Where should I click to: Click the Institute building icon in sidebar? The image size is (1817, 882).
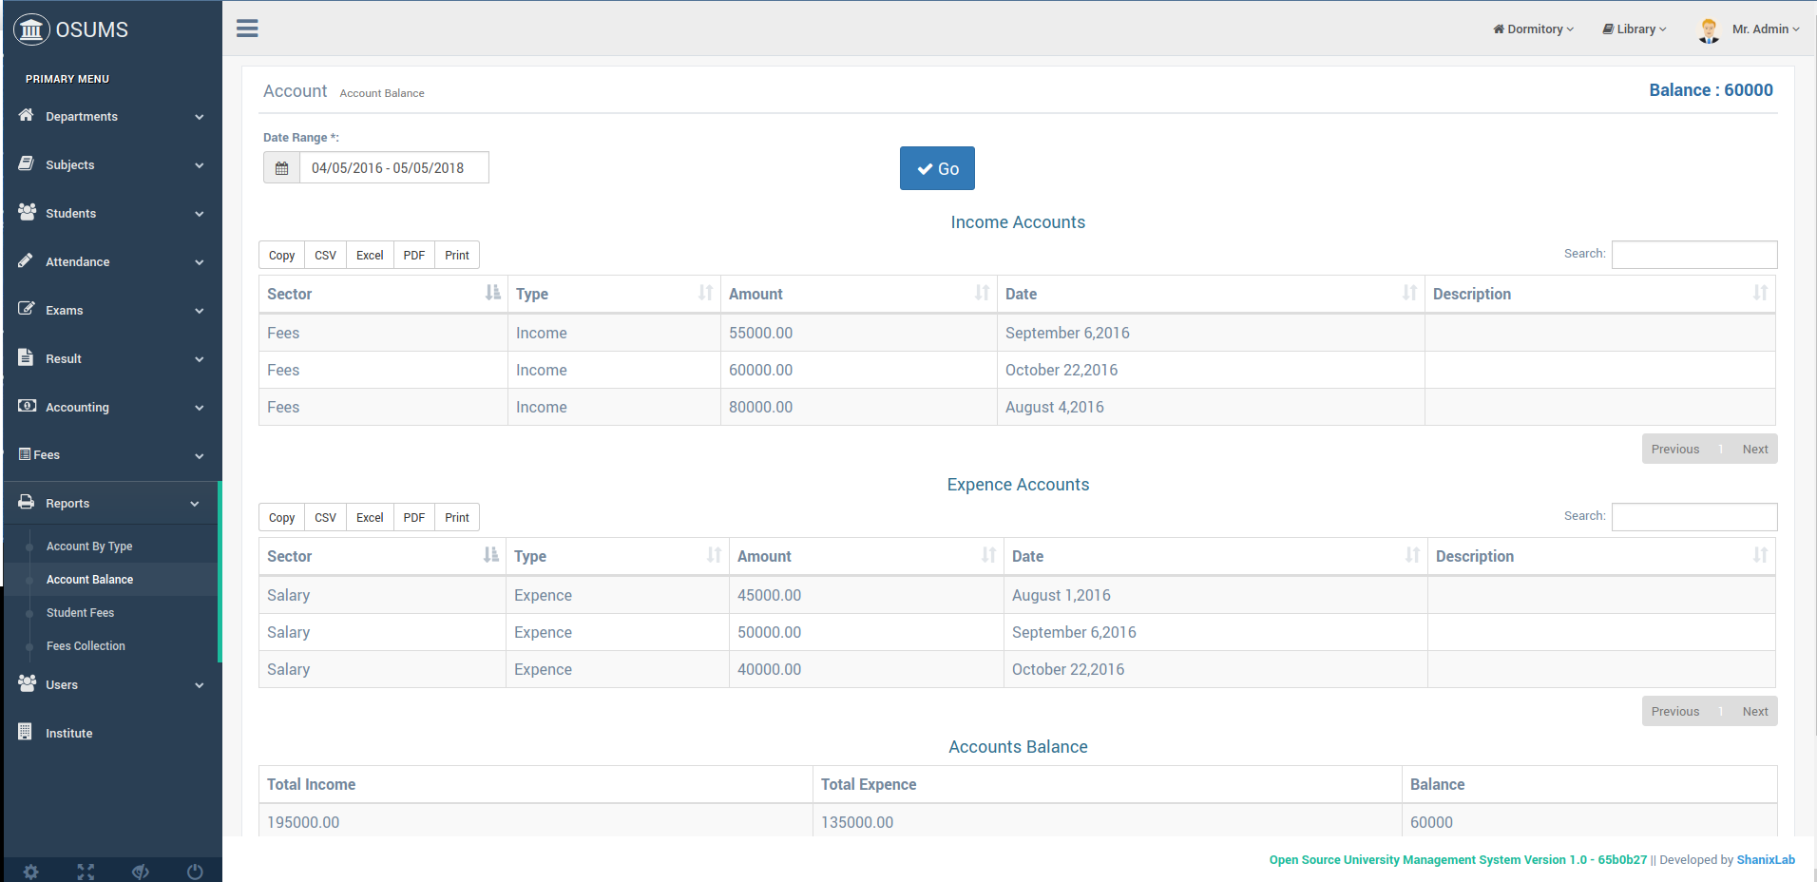pyautogui.click(x=26, y=732)
